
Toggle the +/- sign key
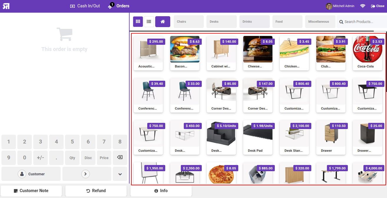pos(41,158)
